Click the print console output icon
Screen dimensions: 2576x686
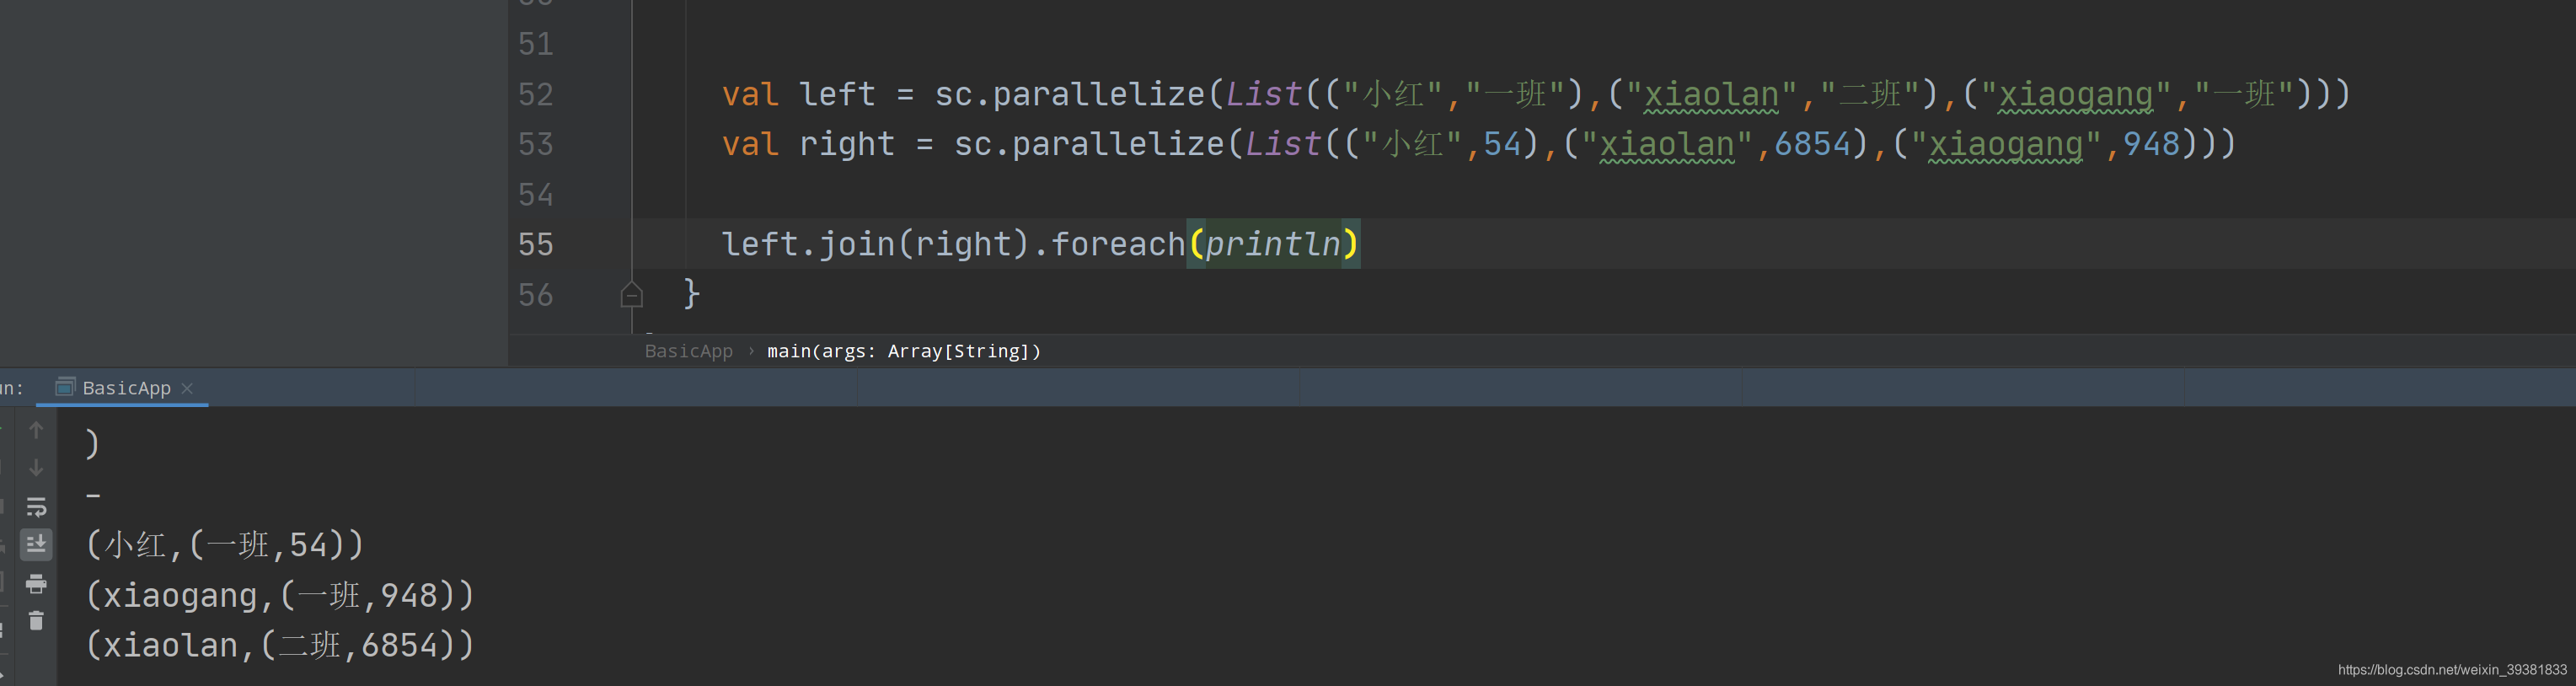pos(36,583)
